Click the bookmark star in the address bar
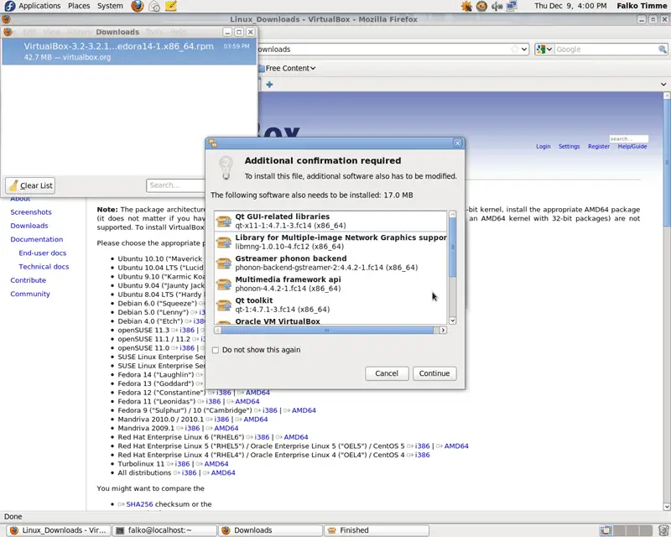The height and width of the screenshot is (537, 671). click(x=514, y=50)
